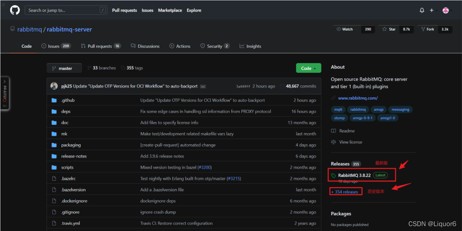The width and height of the screenshot is (462, 231).
Task: Select the stomp topic tag
Action: 339,118
